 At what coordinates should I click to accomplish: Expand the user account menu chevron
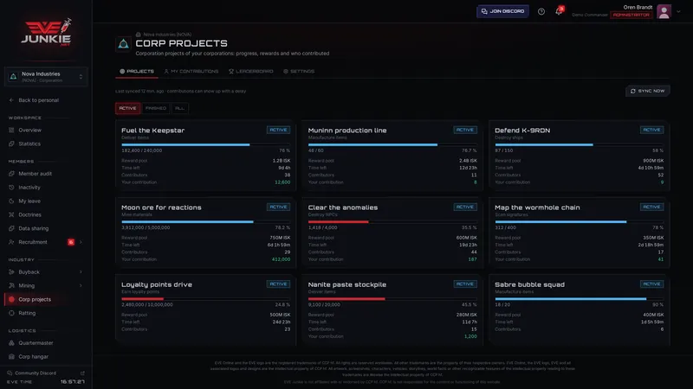678,12
